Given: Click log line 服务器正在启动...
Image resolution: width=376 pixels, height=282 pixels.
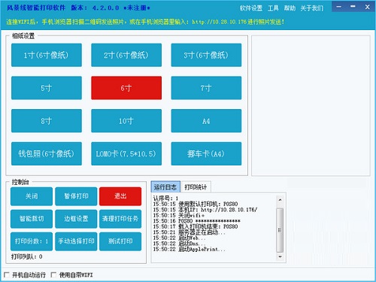Looking at the screenshot, I should [190, 232].
